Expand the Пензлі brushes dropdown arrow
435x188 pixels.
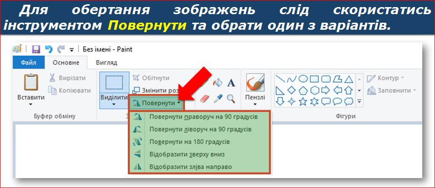[255, 105]
